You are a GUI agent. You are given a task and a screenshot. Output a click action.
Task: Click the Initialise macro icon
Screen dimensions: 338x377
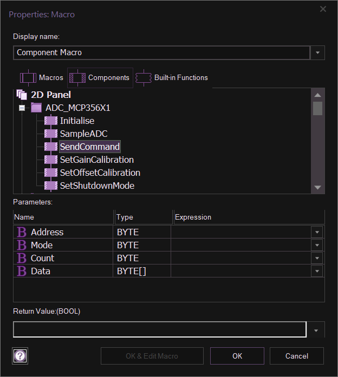click(51, 121)
